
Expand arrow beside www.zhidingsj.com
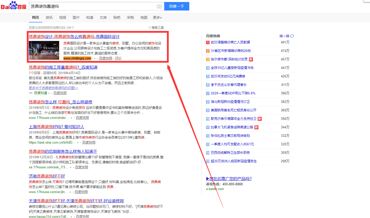(95, 59)
